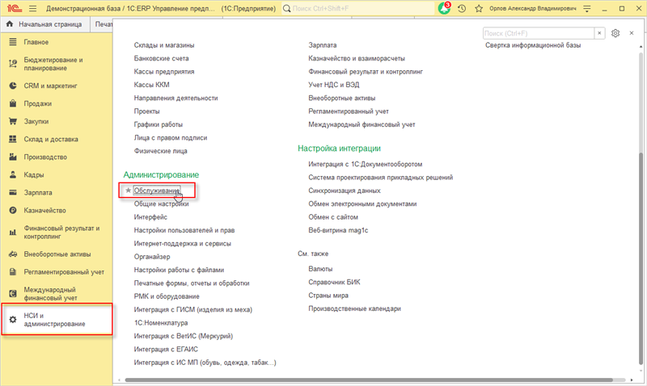
Task: Open the notifications bell with badge
Action: click(x=443, y=8)
